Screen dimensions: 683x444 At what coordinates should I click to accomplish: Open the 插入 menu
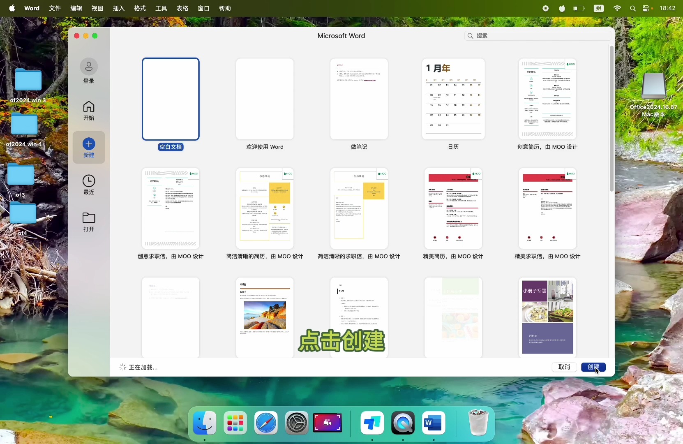click(x=119, y=8)
